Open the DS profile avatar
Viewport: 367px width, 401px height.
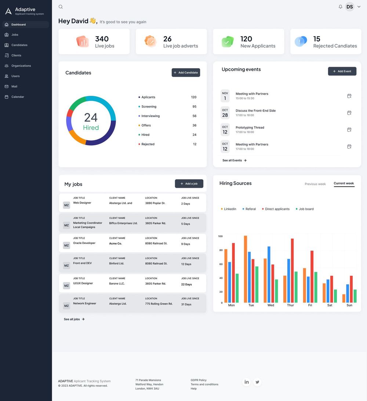pyautogui.click(x=350, y=7)
